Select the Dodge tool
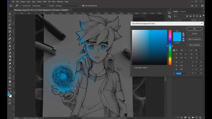 coord(10,63)
